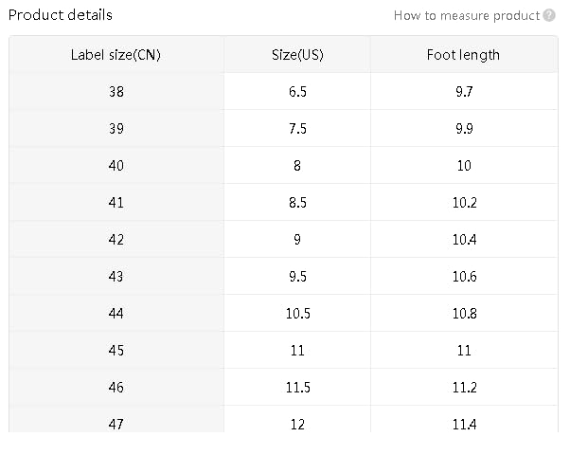Click label size 45 cell
Screen dimensions: 570x455
click(x=116, y=351)
